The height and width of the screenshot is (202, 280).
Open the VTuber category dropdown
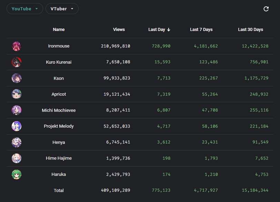62,9
